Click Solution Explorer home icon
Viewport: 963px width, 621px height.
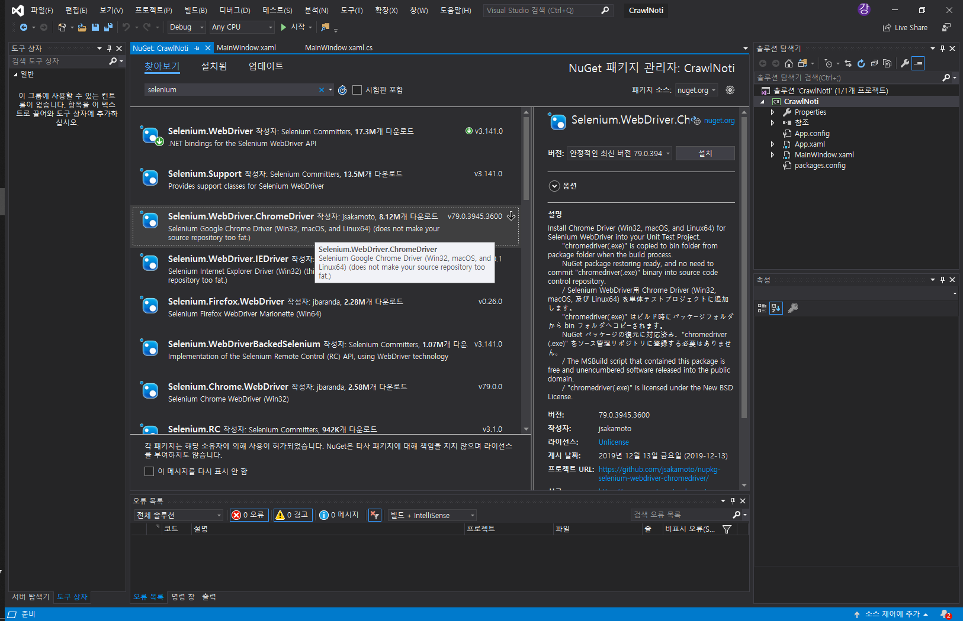tap(789, 63)
